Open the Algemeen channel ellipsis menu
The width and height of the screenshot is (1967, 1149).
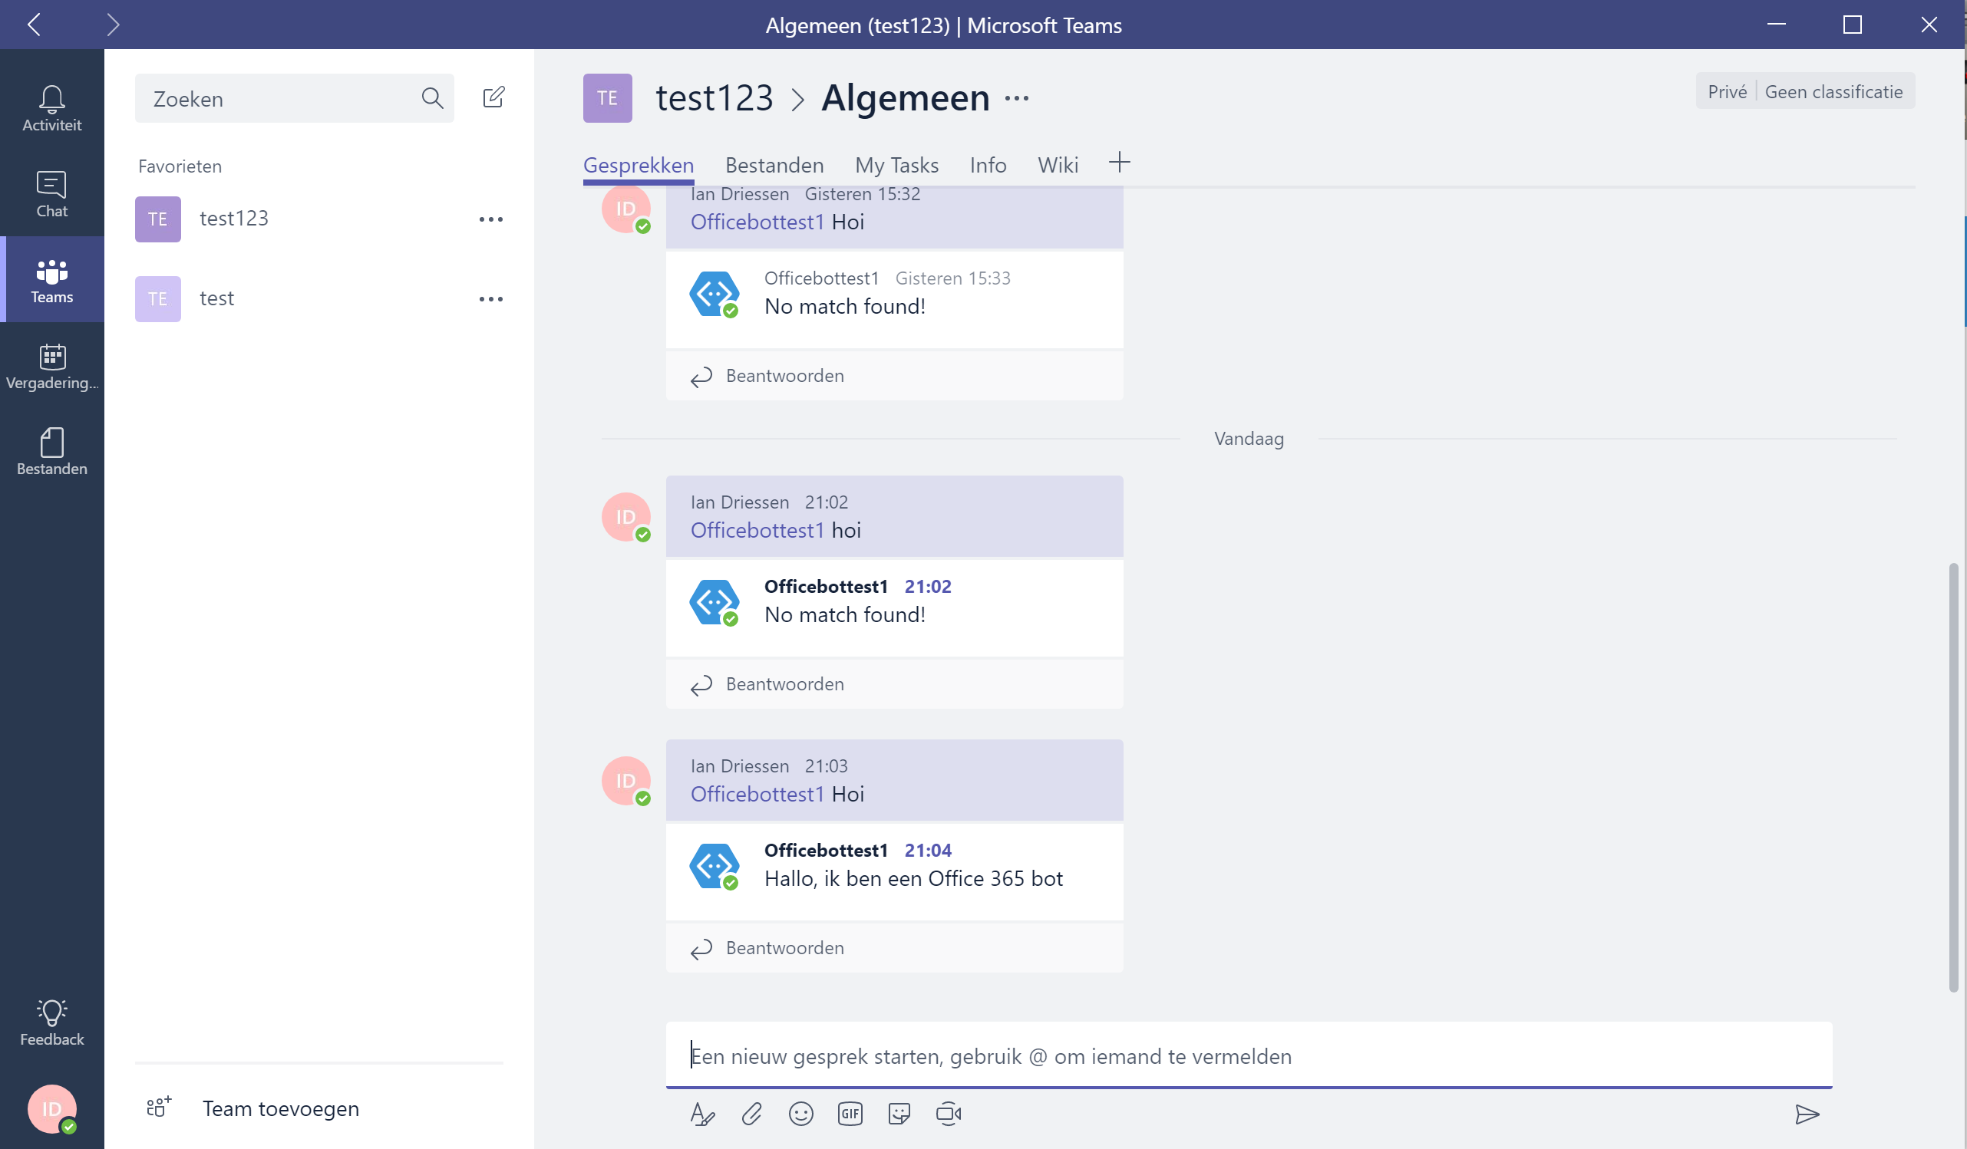1016,97
